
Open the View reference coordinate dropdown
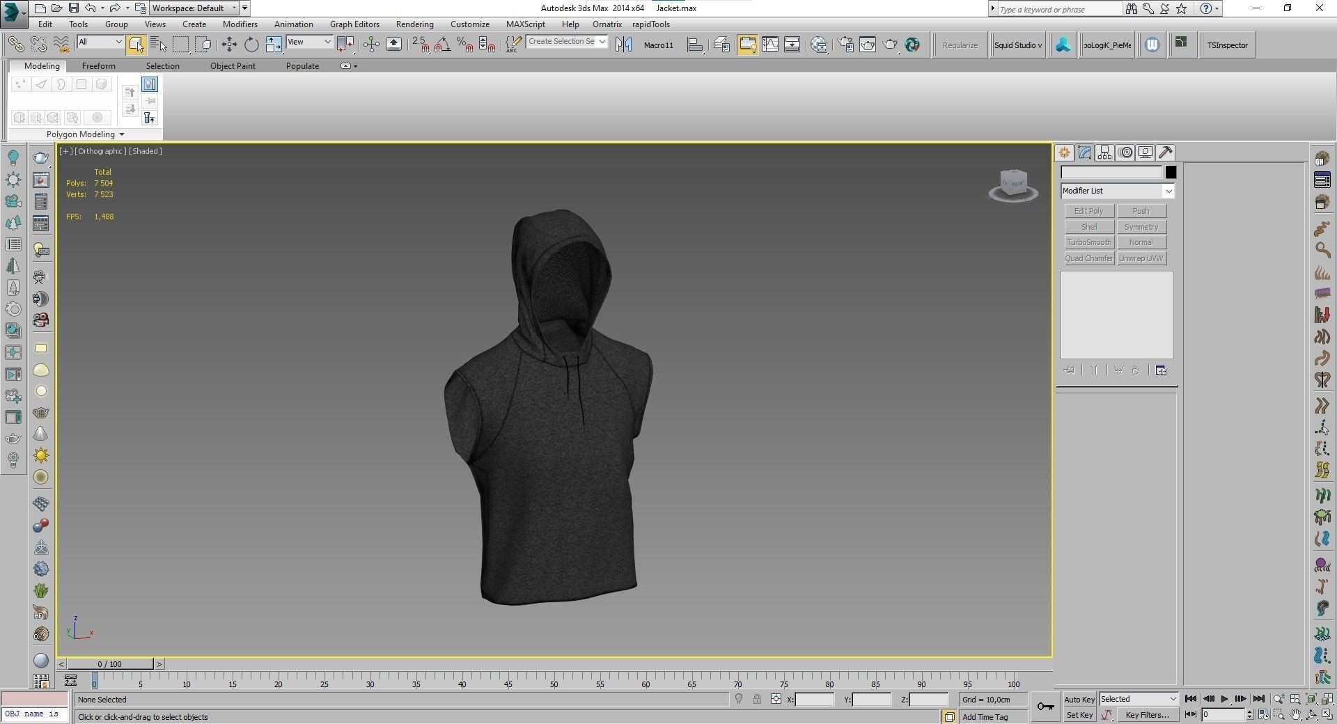[309, 42]
